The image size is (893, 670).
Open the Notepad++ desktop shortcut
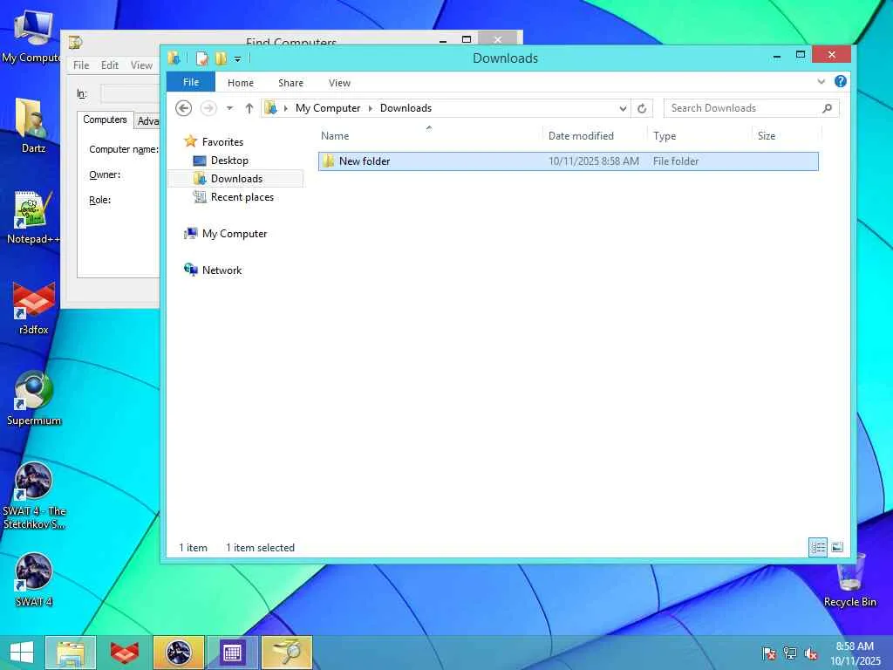coord(32,217)
